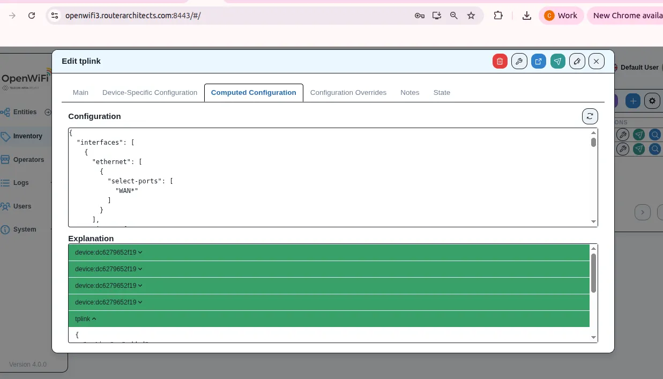The image size is (663, 379).
Task: Edit the device name using the pencil icon
Action: point(577,61)
